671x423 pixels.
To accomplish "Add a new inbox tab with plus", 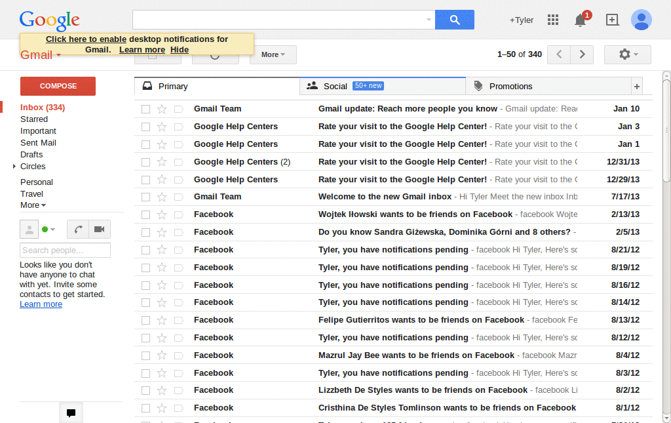I will pyautogui.click(x=637, y=87).
